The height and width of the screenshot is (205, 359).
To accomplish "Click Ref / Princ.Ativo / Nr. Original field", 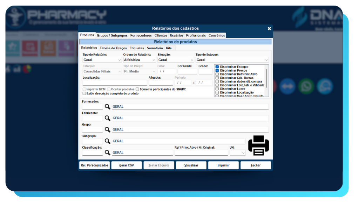I will click(x=201, y=153).
